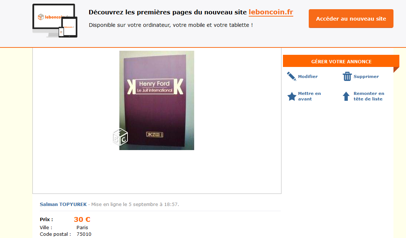Viewport: 406px width, 238px height.
Task: Click the trash can icon beside Supprimer
Action: pyautogui.click(x=347, y=76)
